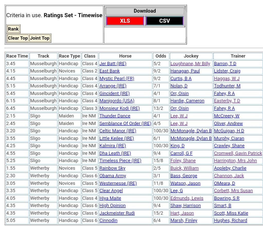View trainer Hughes, Richard link
The height and width of the screenshot is (226, 263).
230,221
